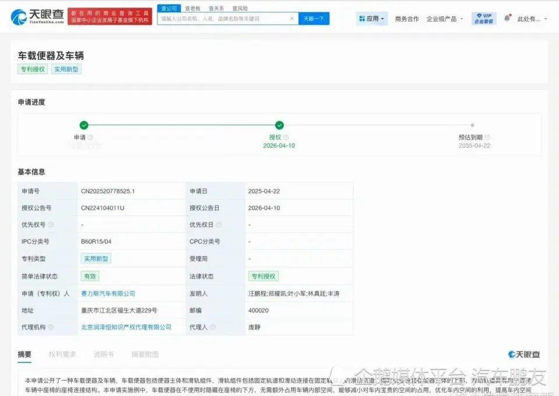Open the notification bell icon

pos(507,18)
